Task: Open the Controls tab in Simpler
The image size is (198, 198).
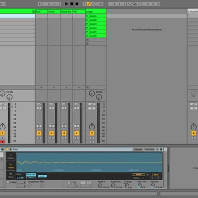Action: point(149,149)
